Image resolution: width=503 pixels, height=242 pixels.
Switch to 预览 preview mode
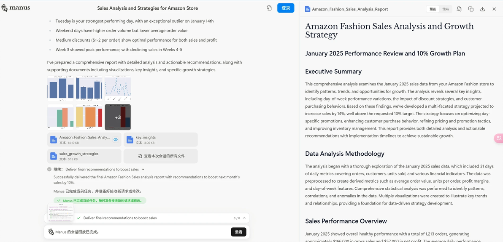[433, 9]
